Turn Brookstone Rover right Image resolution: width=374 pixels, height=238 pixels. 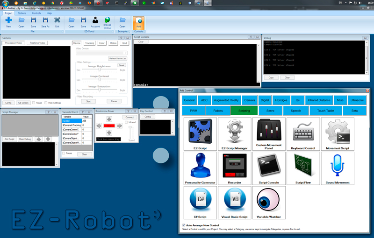[120, 126]
